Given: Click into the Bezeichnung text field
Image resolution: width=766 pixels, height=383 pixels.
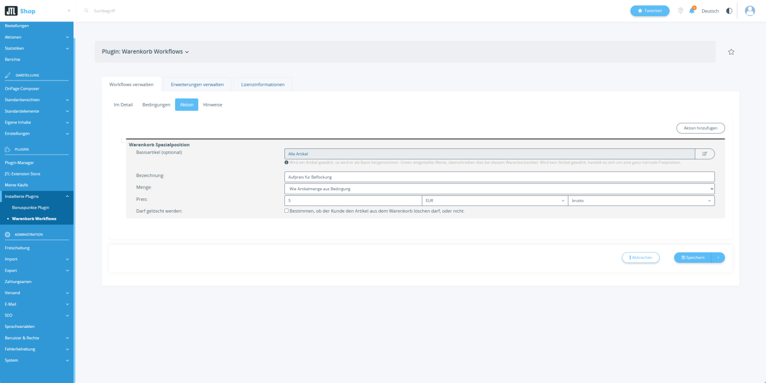Looking at the screenshot, I should (499, 177).
